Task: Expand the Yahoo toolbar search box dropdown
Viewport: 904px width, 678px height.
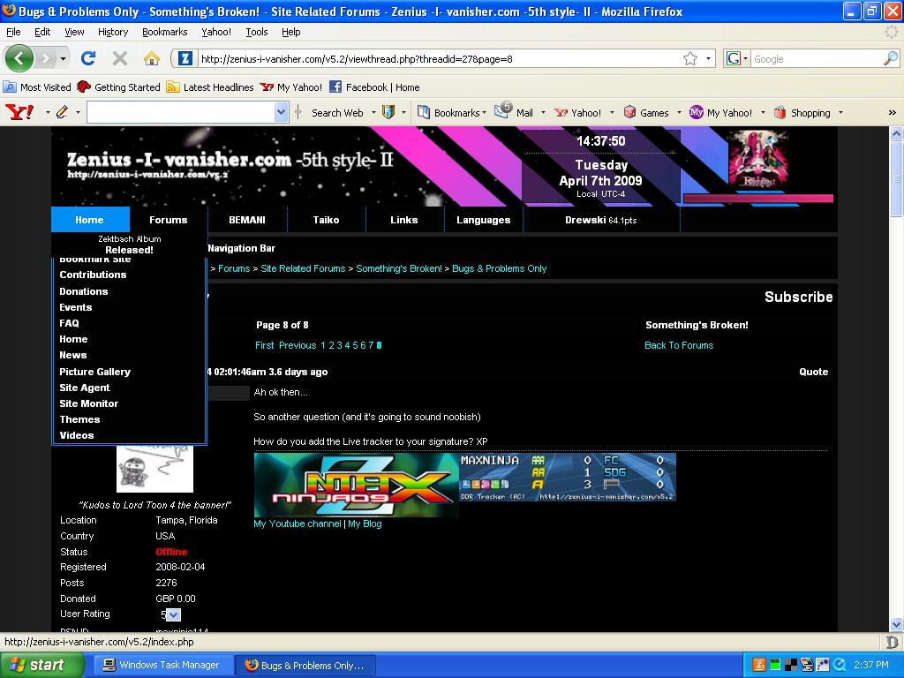Action: click(x=281, y=112)
